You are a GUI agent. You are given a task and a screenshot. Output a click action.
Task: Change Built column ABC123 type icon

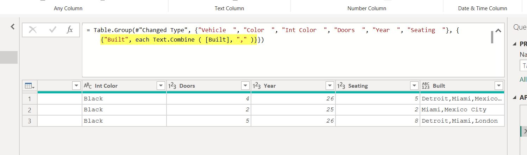point(426,86)
